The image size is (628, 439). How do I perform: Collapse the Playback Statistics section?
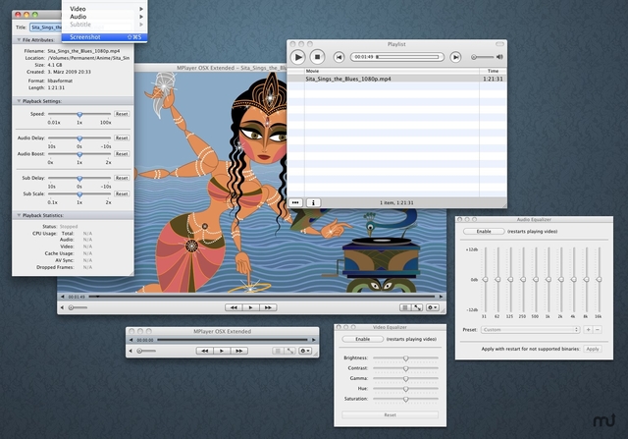(x=19, y=215)
